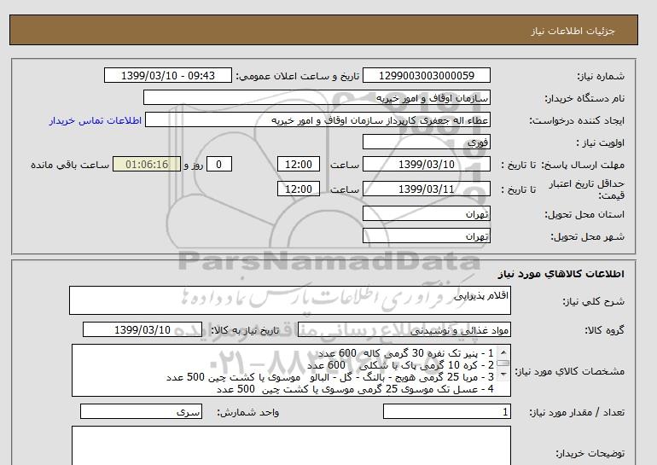Click the delivery city field تهران

[426, 236]
